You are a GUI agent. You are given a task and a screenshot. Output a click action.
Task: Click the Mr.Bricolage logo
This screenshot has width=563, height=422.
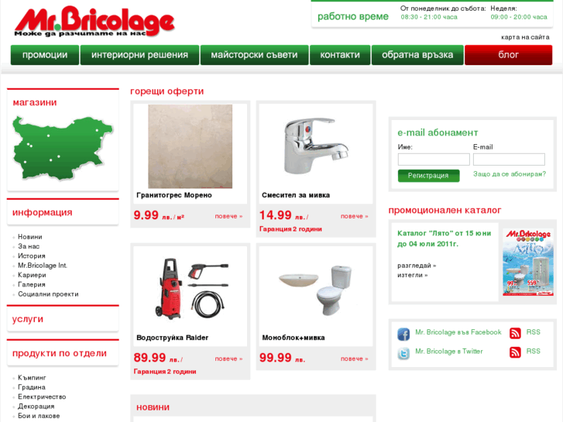pyautogui.click(x=94, y=22)
